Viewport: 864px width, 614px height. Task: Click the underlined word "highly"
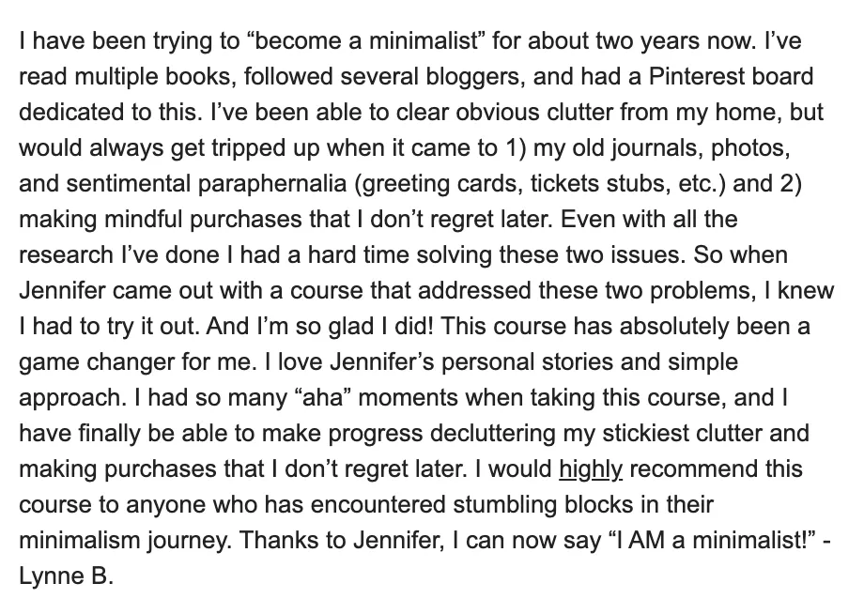[591, 469]
